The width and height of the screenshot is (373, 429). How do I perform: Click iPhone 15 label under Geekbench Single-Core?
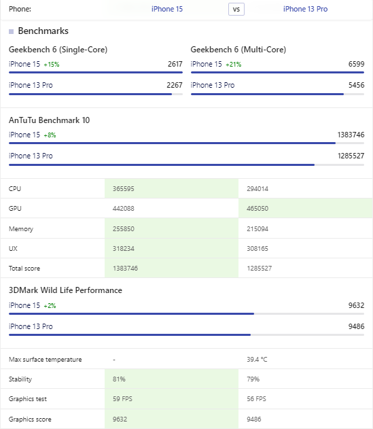click(x=24, y=64)
